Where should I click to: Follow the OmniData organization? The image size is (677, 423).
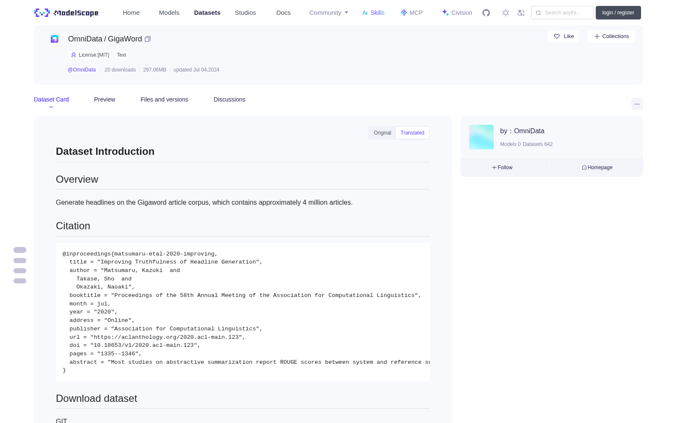(502, 168)
